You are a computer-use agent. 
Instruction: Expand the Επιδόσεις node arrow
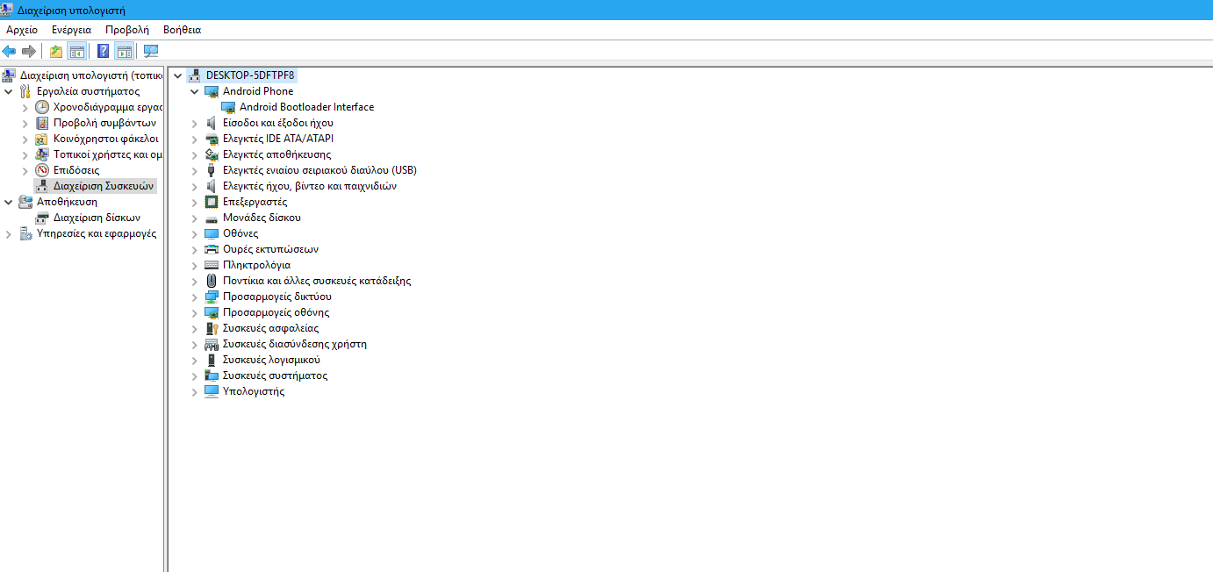(25, 170)
